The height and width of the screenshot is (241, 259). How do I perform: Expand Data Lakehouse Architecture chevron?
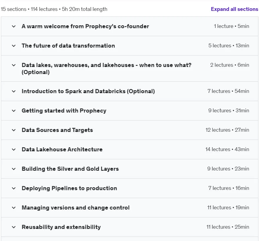(x=14, y=150)
